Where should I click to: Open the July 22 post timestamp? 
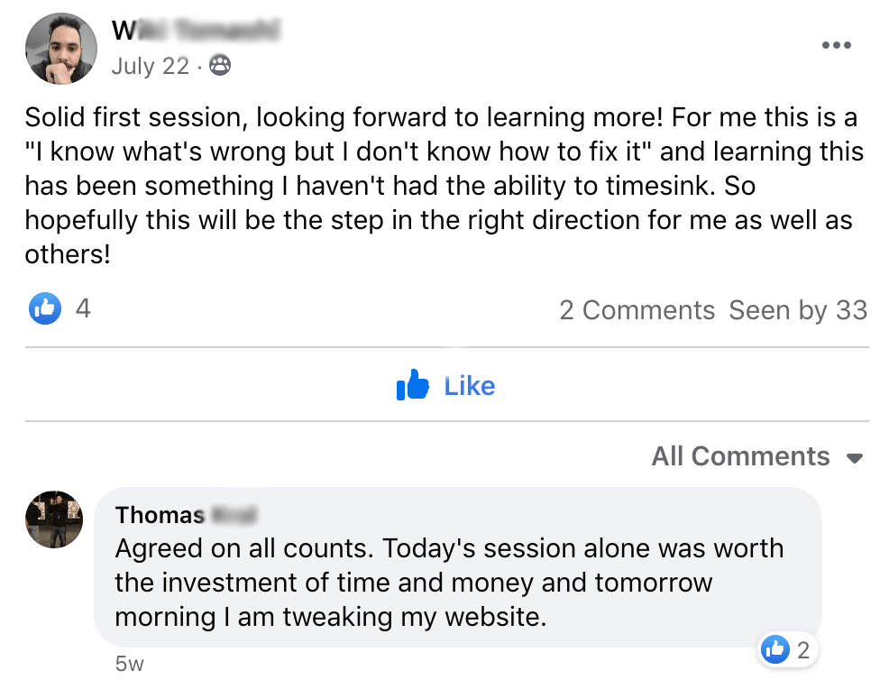click(150, 66)
